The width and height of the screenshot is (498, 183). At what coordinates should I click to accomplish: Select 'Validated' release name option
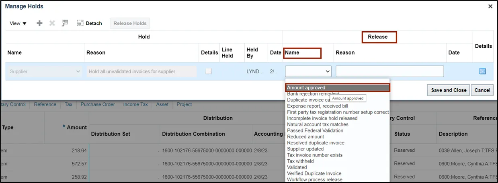pyautogui.click(x=297, y=167)
